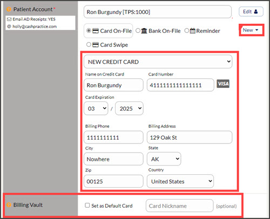The image size is (270, 219).
Task: Open the expiration month dropdown showing 03
Action: [x=96, y=108]
